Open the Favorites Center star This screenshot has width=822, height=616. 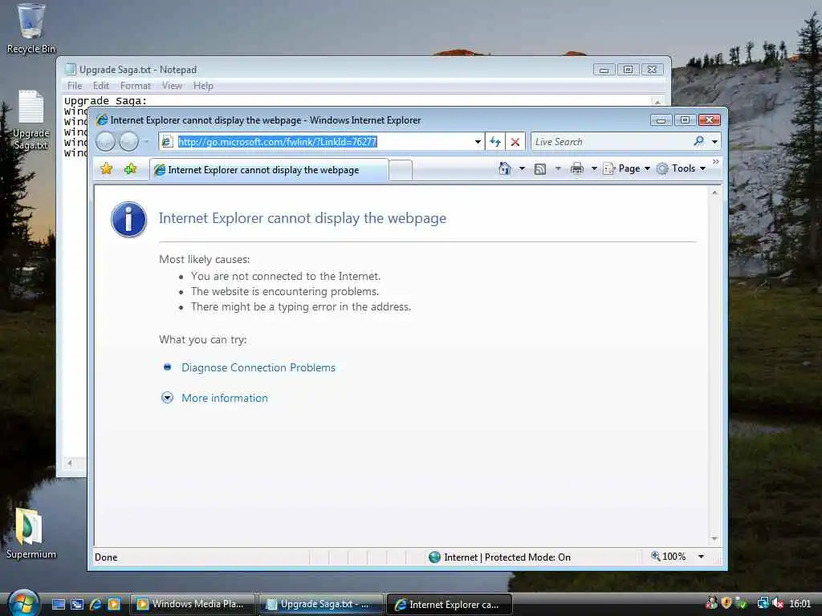click(107, 168)
